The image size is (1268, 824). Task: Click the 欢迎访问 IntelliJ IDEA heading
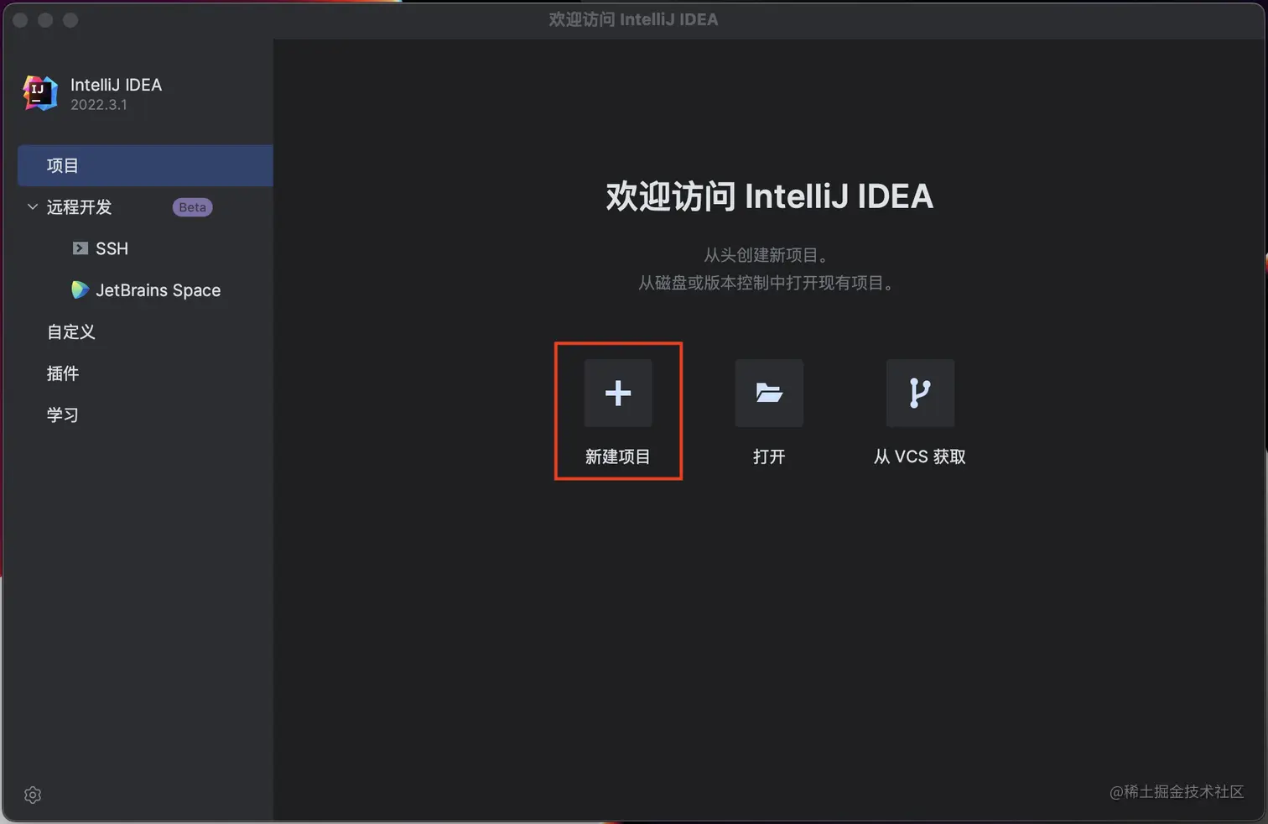769,196
